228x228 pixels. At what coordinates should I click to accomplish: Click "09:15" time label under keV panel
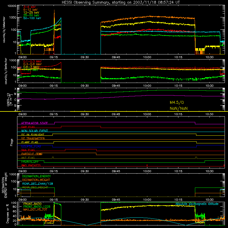54,57
